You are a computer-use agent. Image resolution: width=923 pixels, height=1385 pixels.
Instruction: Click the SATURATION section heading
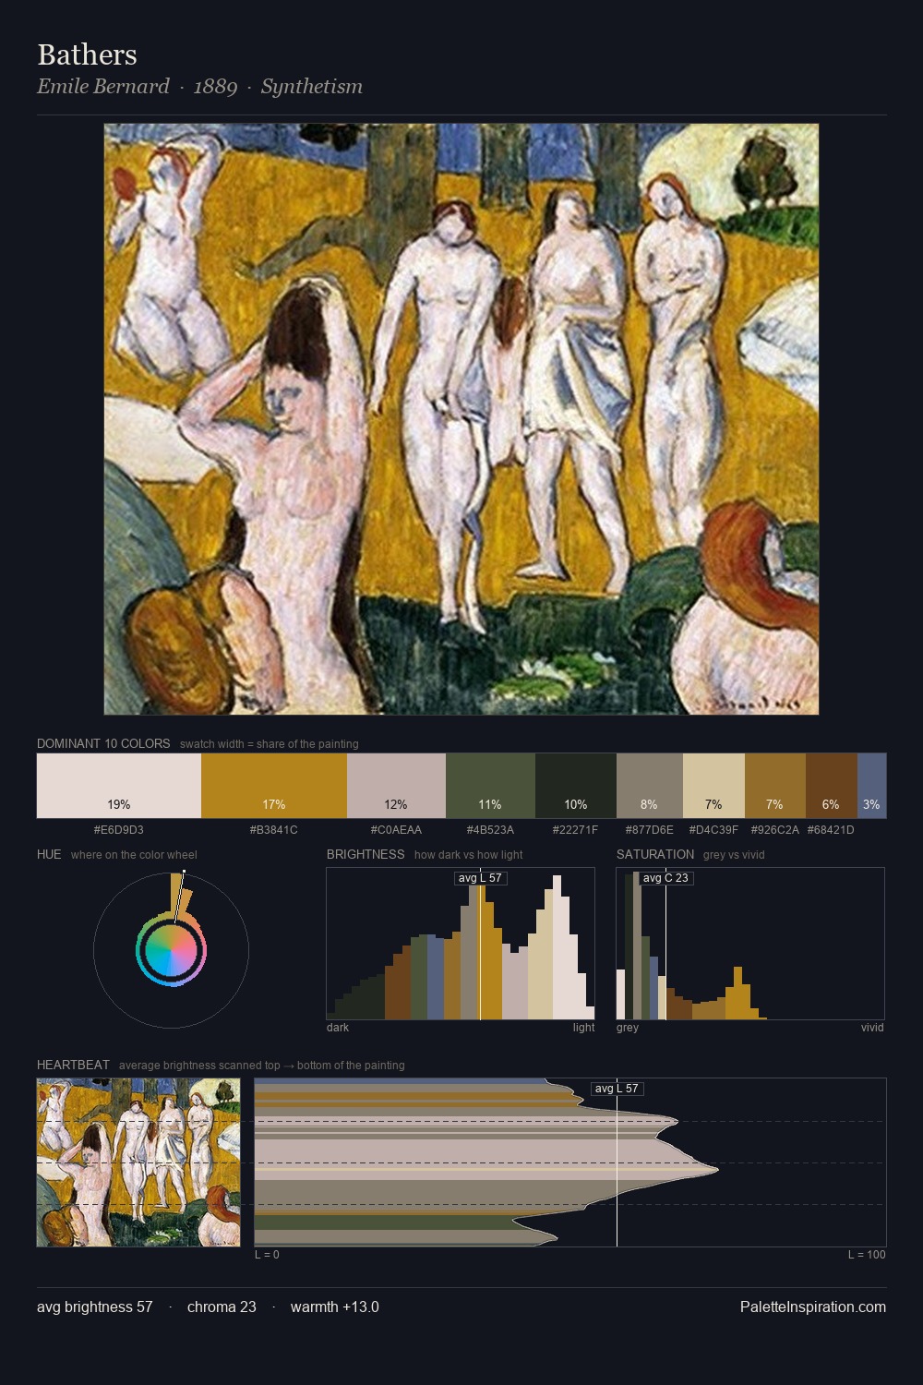pos(655,854)
